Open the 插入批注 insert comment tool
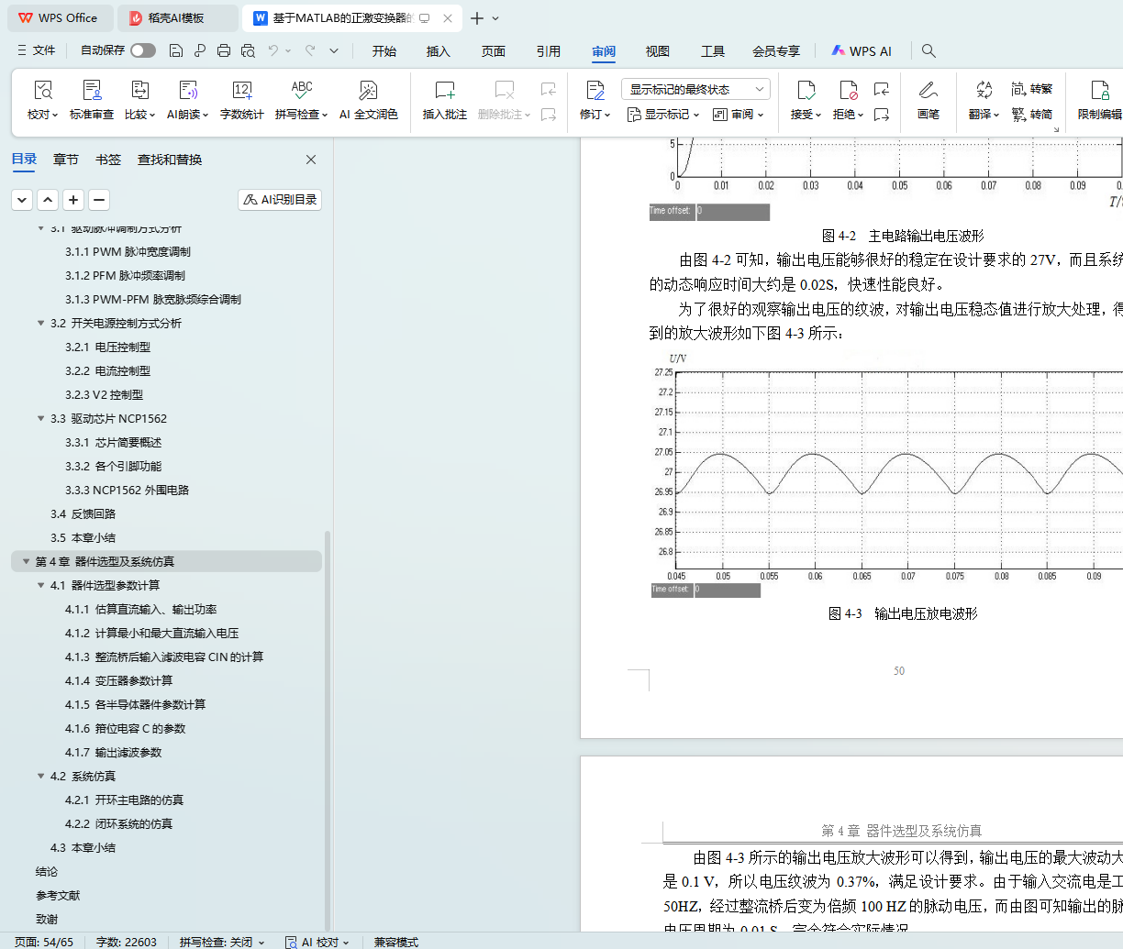 tap(444, 100)
